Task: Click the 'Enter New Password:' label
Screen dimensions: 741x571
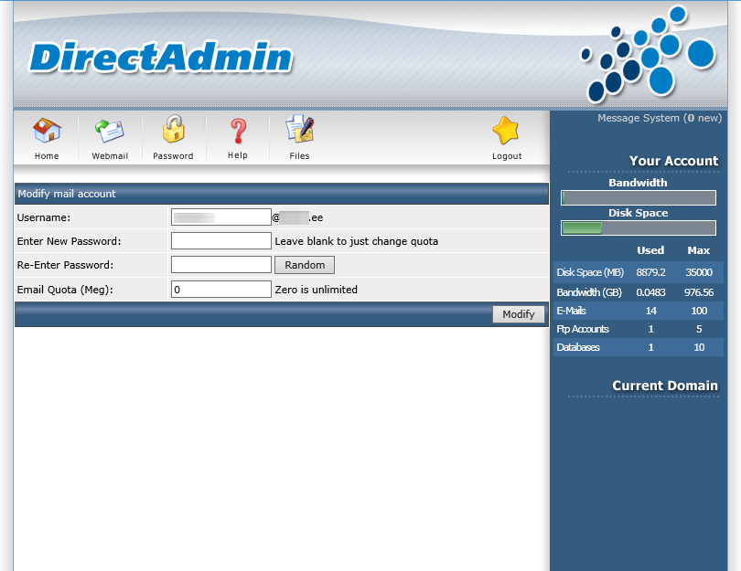Action: coord(69,241)
